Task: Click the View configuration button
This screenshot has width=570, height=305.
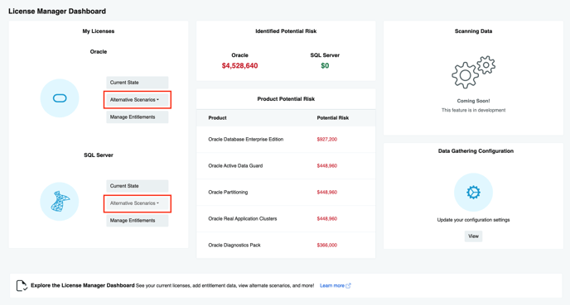Action: (x=473, y=236)
